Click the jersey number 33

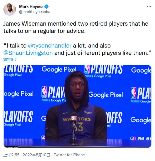(79, 127)
